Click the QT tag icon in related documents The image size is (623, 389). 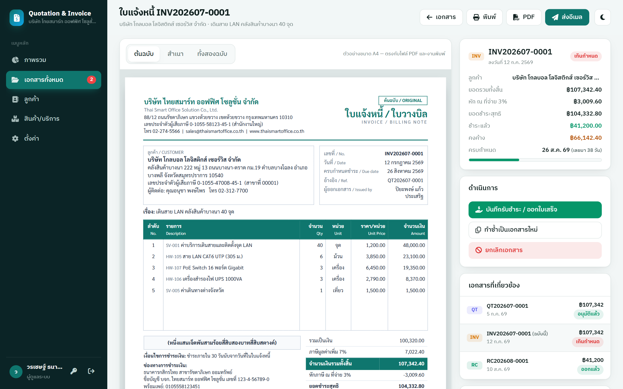tap(474, 310)
